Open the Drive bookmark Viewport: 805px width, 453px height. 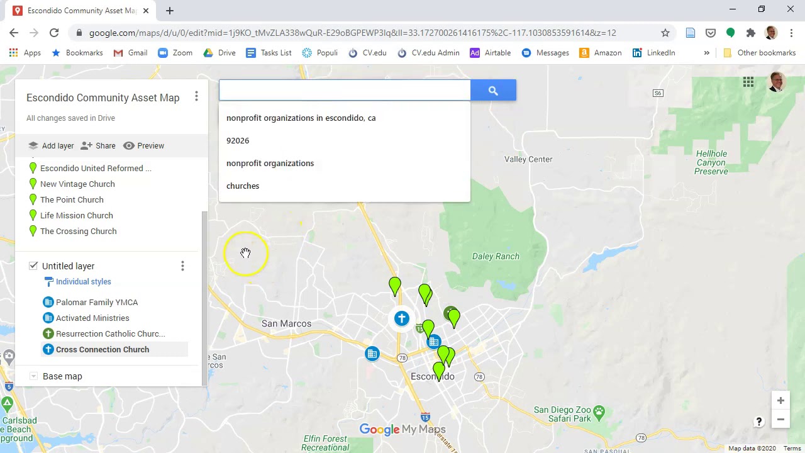tap(219, 53)
